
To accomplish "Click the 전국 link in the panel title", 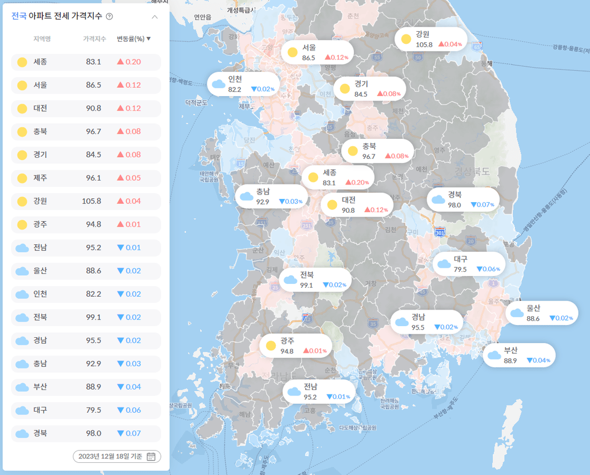I will (19, 16).
